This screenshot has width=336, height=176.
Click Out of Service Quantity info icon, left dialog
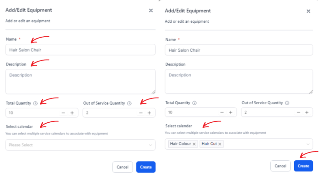[x=129, y=103]
